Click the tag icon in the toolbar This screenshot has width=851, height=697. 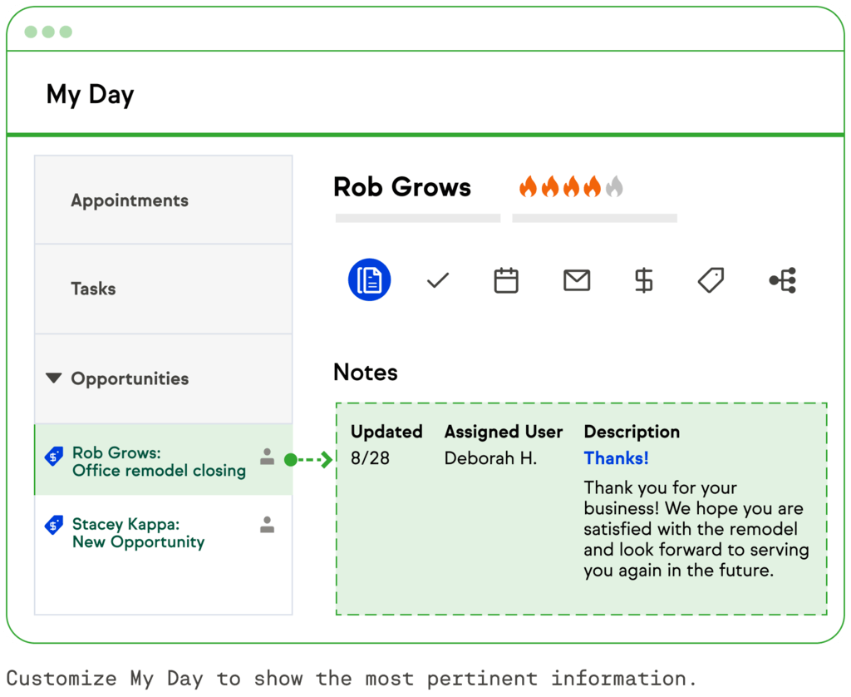point(711,279)
